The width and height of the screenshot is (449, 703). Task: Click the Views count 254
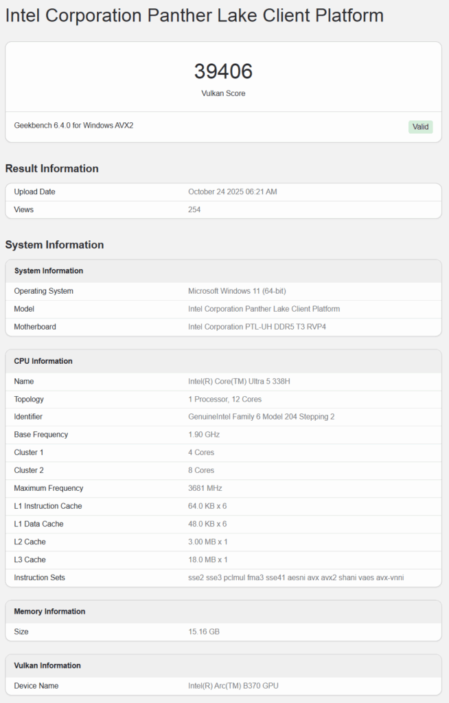tap(194, 210)
